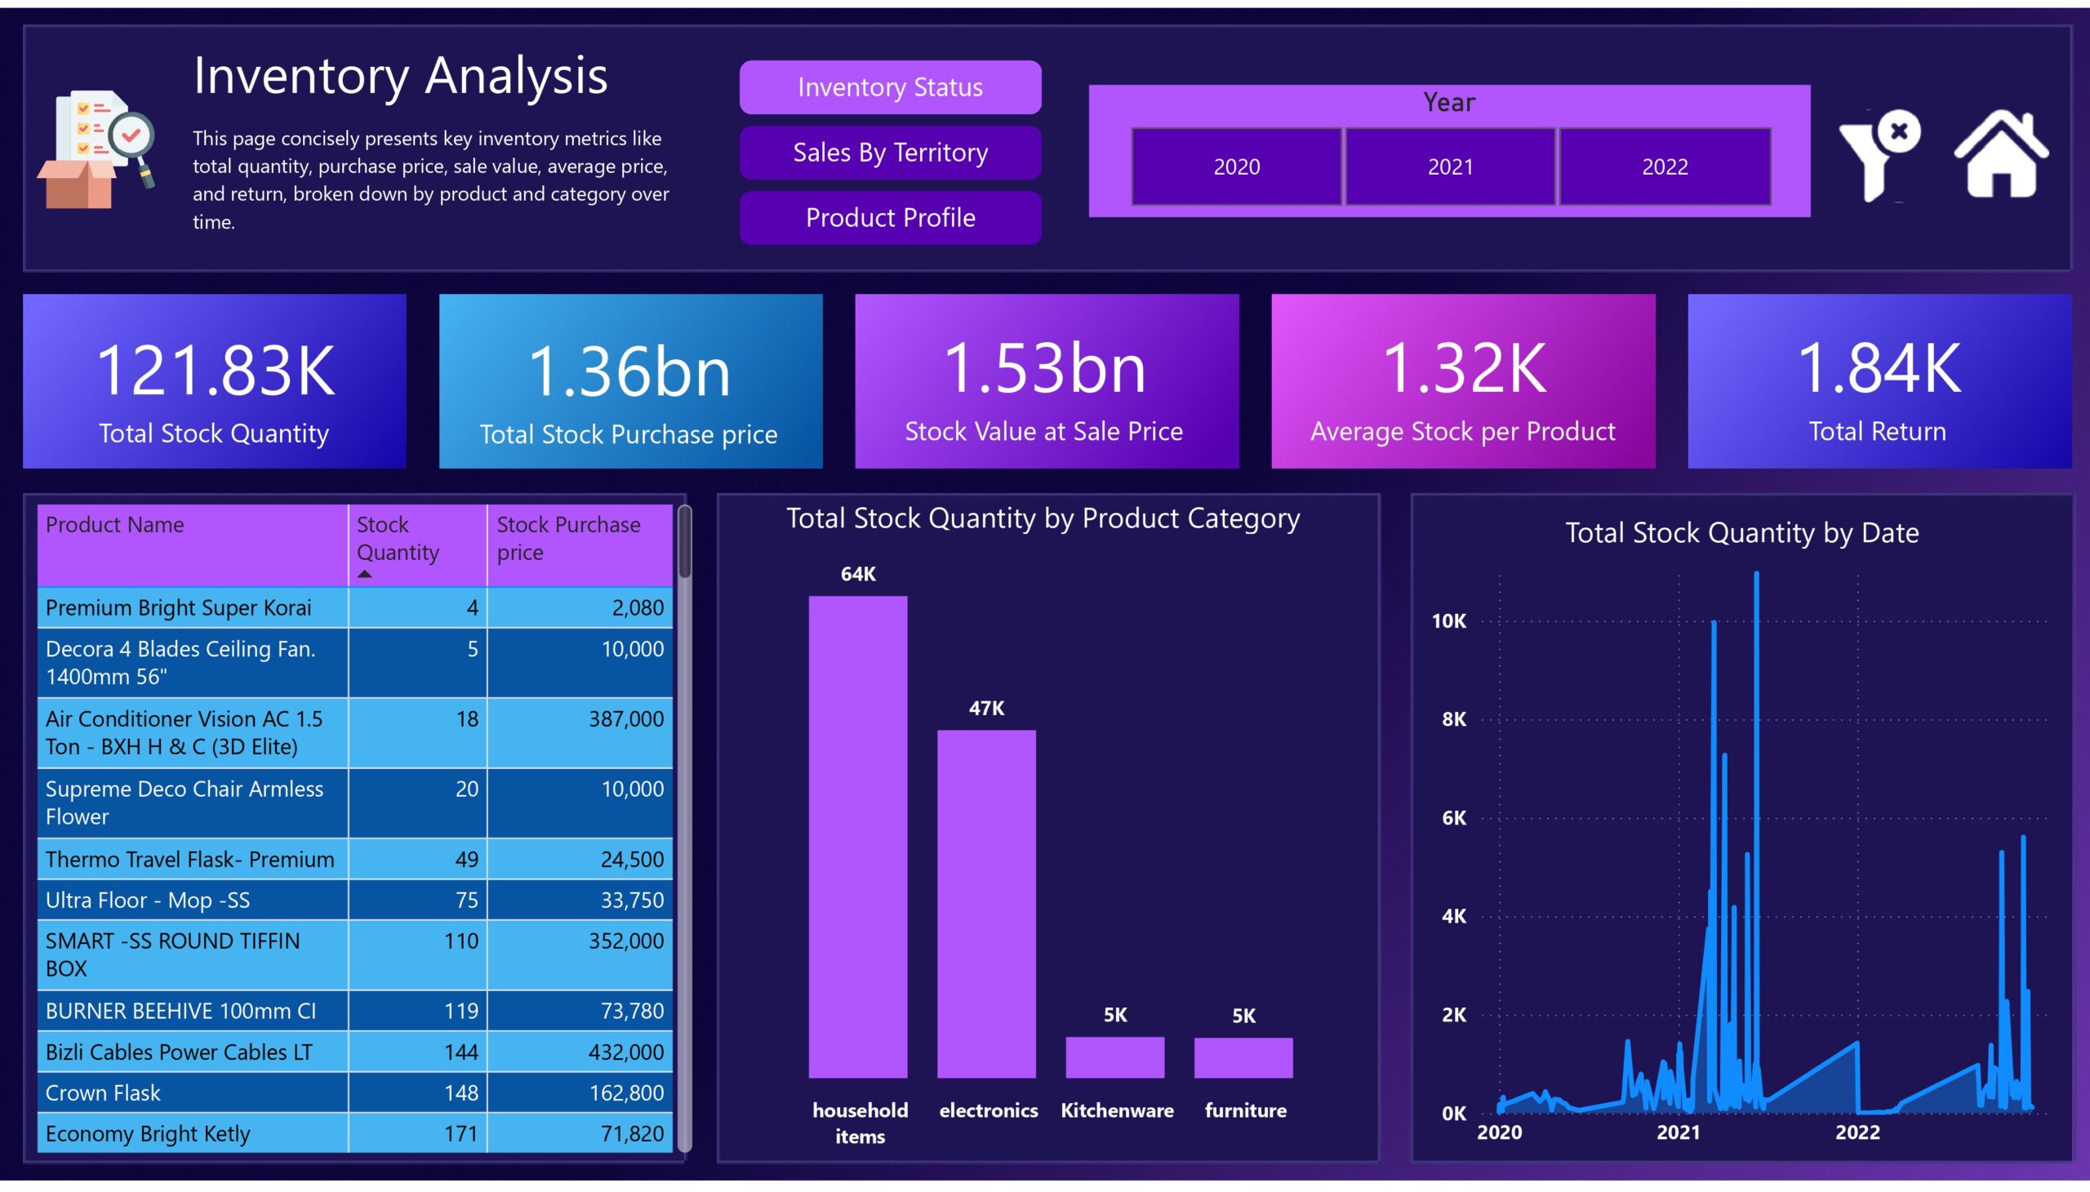The image size is (2090, 1192).
Task: Click the Total Stock Quantity by Product Category title
Action: (1043, 518)
